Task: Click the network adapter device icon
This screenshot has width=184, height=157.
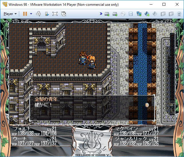Action: pos(139,14)
